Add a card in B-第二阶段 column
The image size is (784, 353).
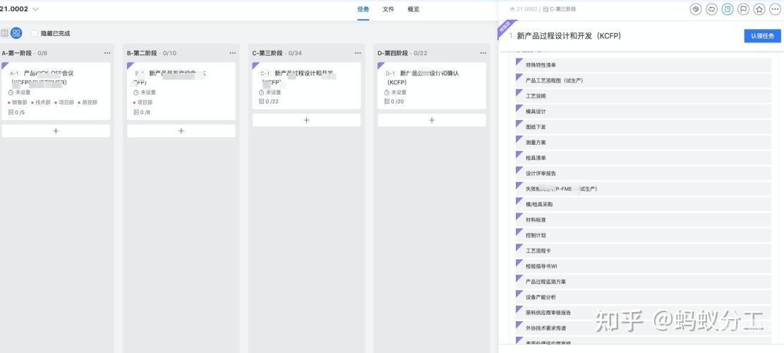tap(181, 131)
